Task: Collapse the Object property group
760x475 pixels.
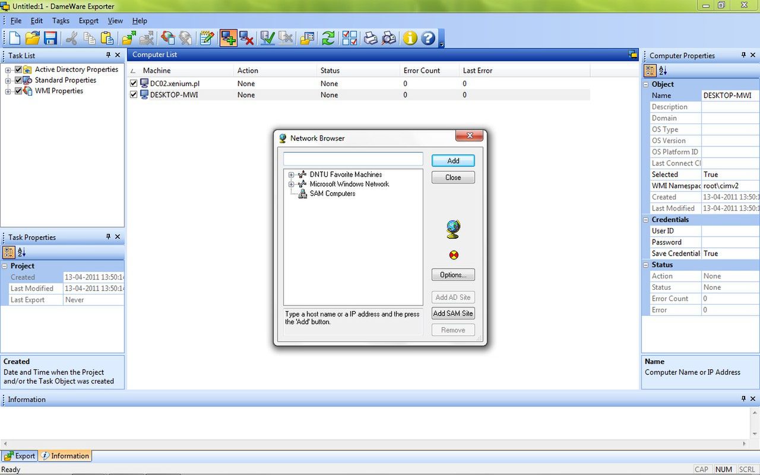Action: click(x=646, y=84)
